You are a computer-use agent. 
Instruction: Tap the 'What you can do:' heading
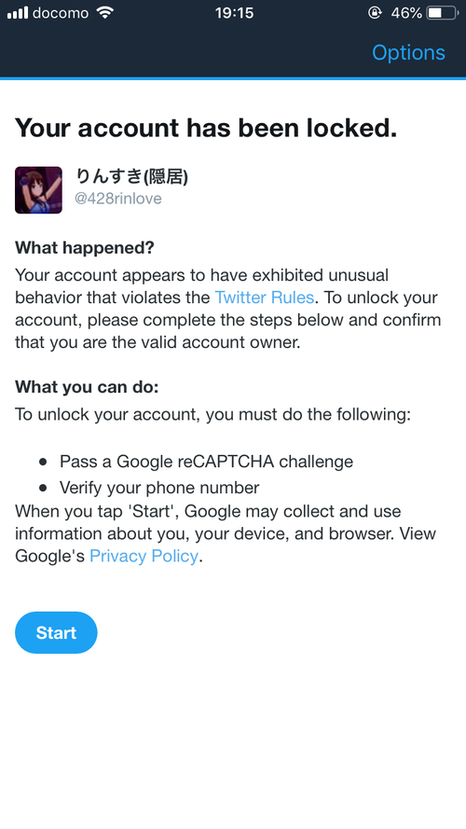click(x=87, y=387)
